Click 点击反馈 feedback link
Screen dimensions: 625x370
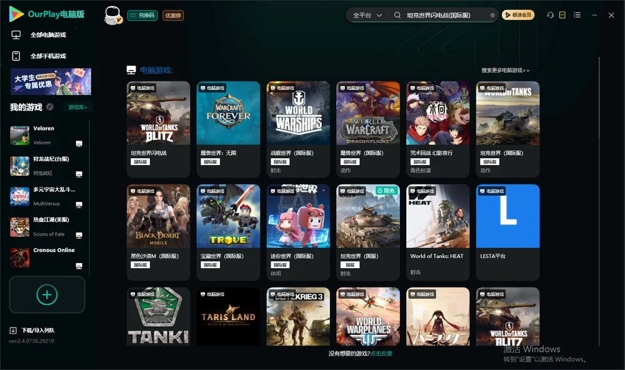[381, 353]
